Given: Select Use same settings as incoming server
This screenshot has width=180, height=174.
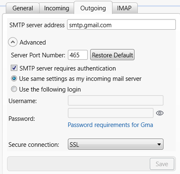Looking at the screenshot, I should [x=14, y=79].
